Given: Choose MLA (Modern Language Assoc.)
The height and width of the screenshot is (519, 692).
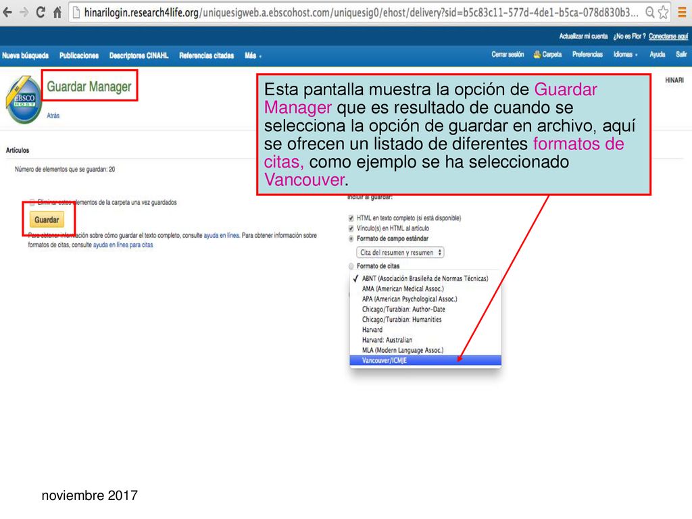Looking at the screenshot, I should 425,350.
